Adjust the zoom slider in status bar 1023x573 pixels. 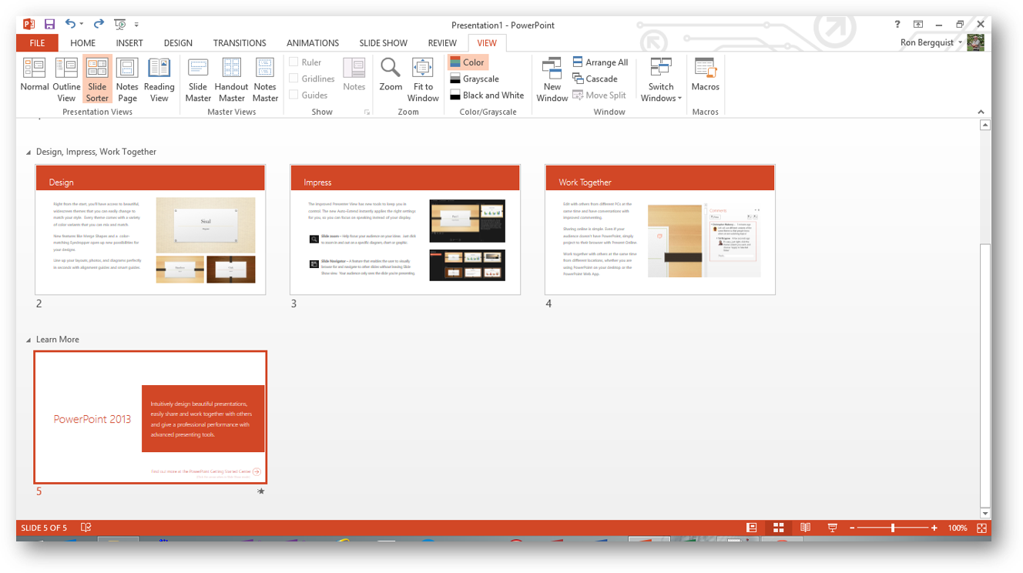tap(893, 528)
